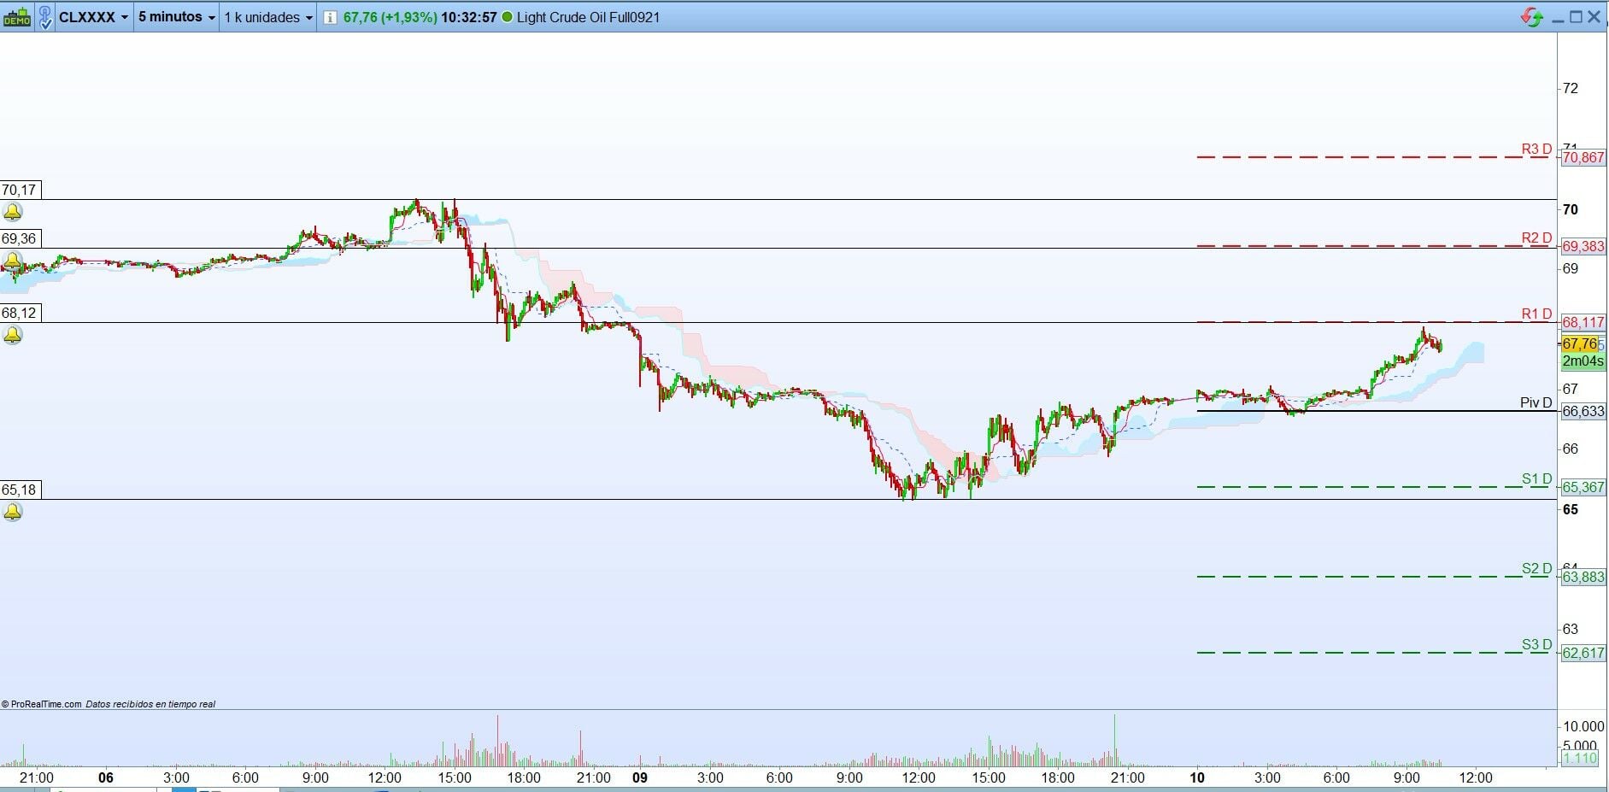Click the date marker 09 on time axis
Viewport: 1609px width, 792px height.
point(640,777)
